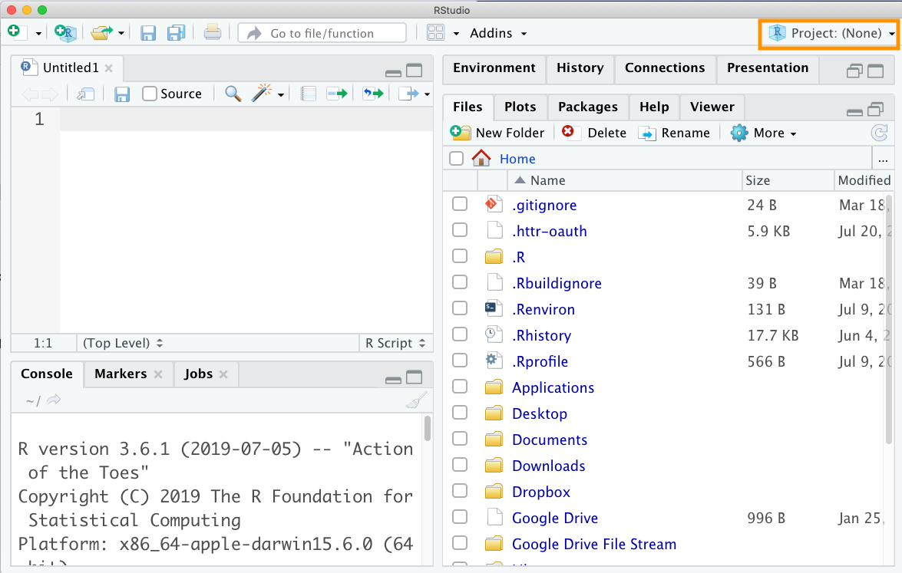Switch to the Markers tab
The image size is (902, 573).
tap(121, 374)
